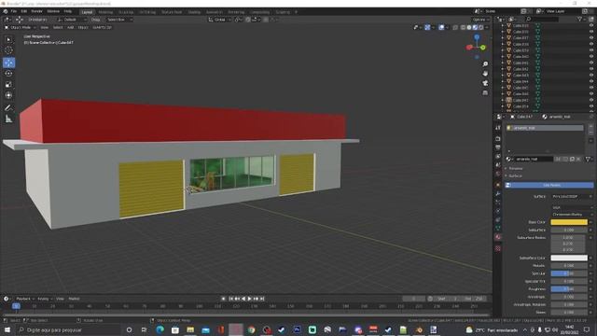Hide Cube.040 with its eye icon

591,56
